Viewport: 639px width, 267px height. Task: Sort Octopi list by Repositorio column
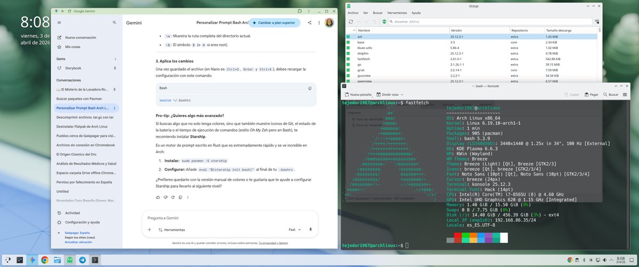click(527, 30)
